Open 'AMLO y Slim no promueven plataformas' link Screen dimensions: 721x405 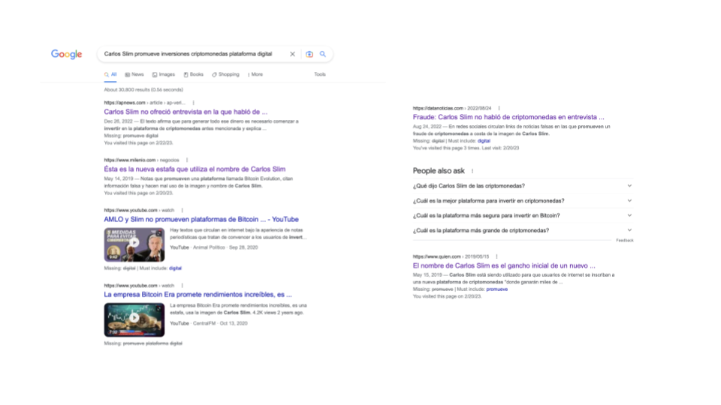(201, 220)
